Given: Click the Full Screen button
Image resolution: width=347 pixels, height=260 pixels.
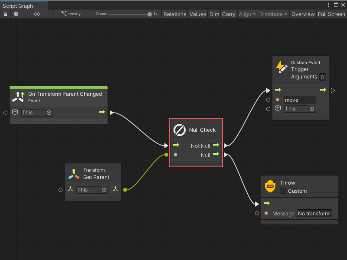Looking at the screenshot, I should pos(331,14).
